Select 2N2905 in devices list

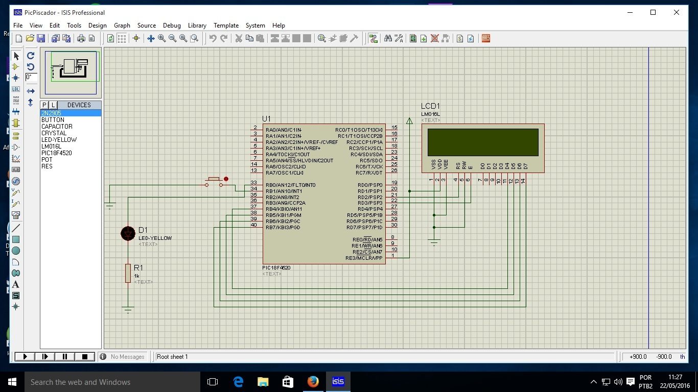pos(71,113)
